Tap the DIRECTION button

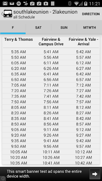click(91, 14)
